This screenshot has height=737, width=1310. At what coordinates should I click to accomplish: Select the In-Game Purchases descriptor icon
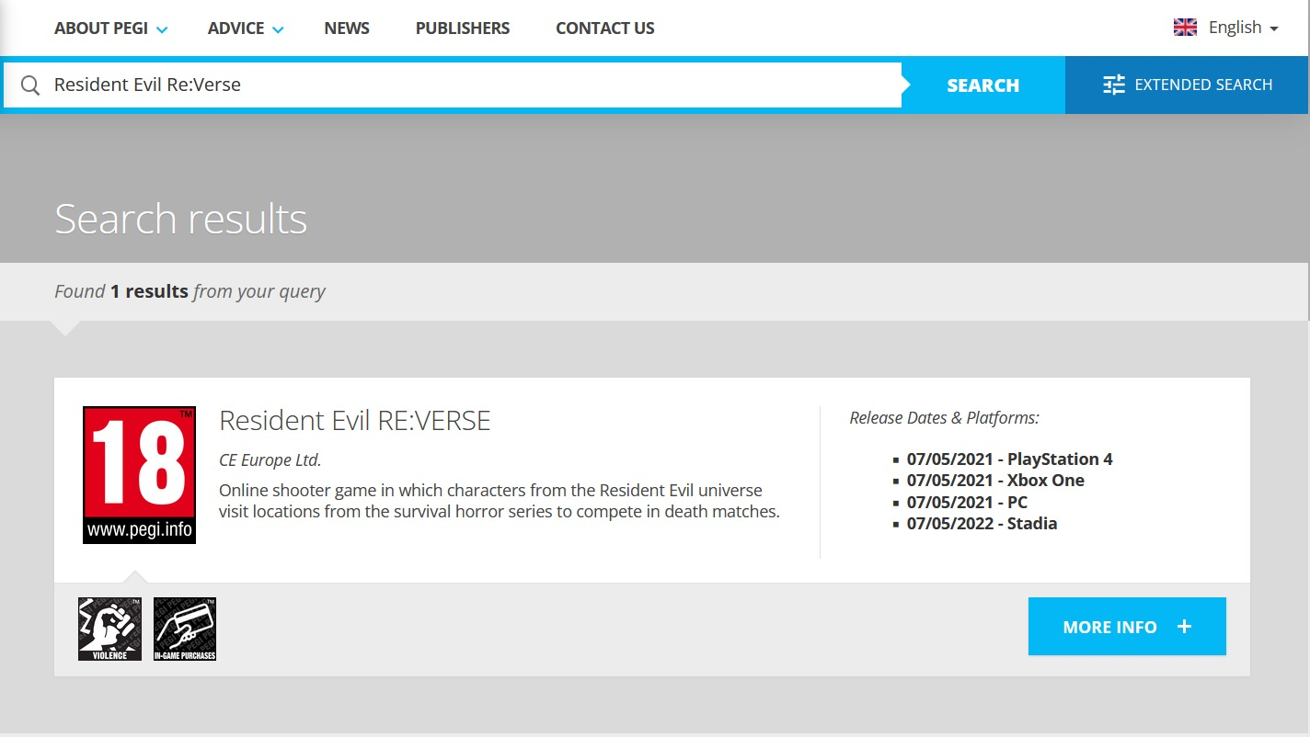tap(184, 629)
